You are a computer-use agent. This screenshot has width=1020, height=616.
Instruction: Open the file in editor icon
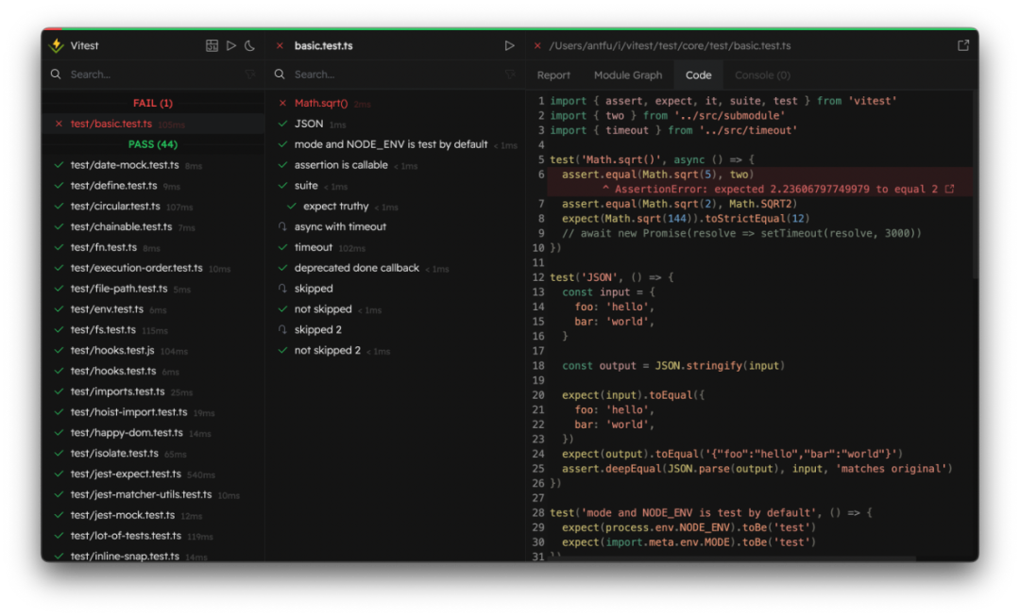click(x=963, y=45)
